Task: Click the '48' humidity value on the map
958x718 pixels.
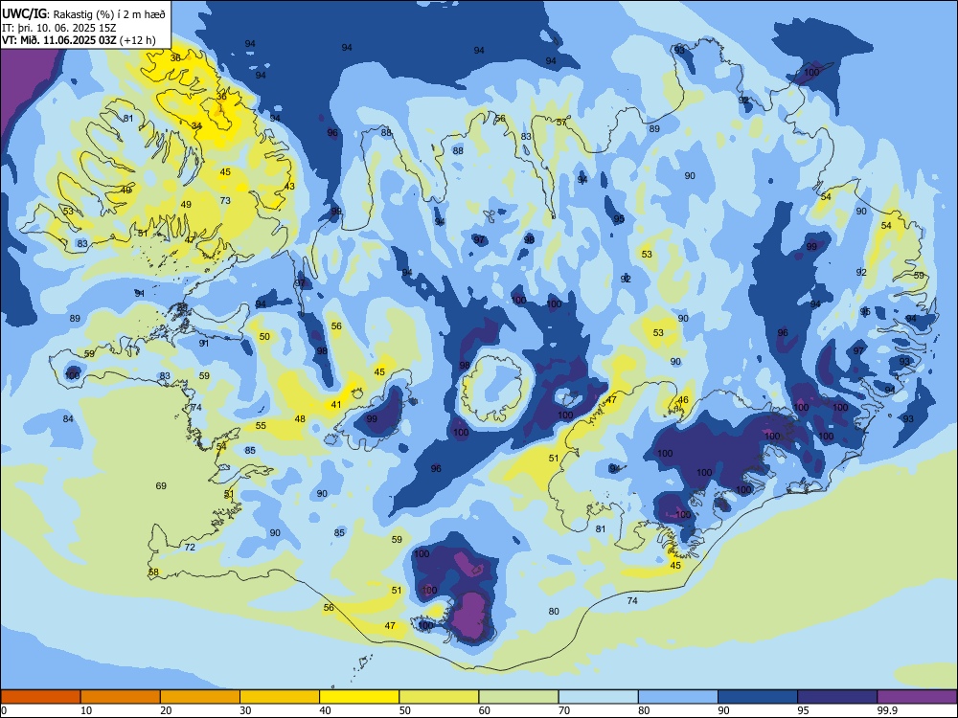Action: click(x=299, y=419)
